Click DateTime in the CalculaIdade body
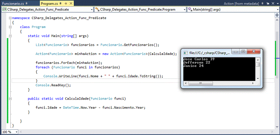 [x=71, y=108]
